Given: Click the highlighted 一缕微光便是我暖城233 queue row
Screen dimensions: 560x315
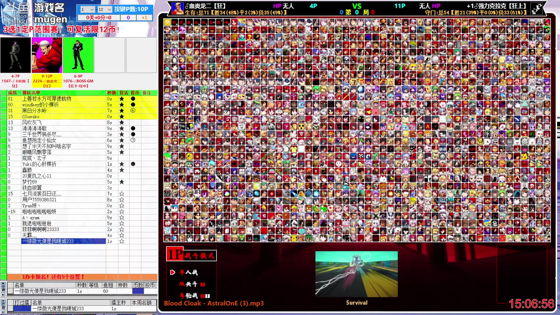Looking at the screenshot, I should [x=64, y=241].
